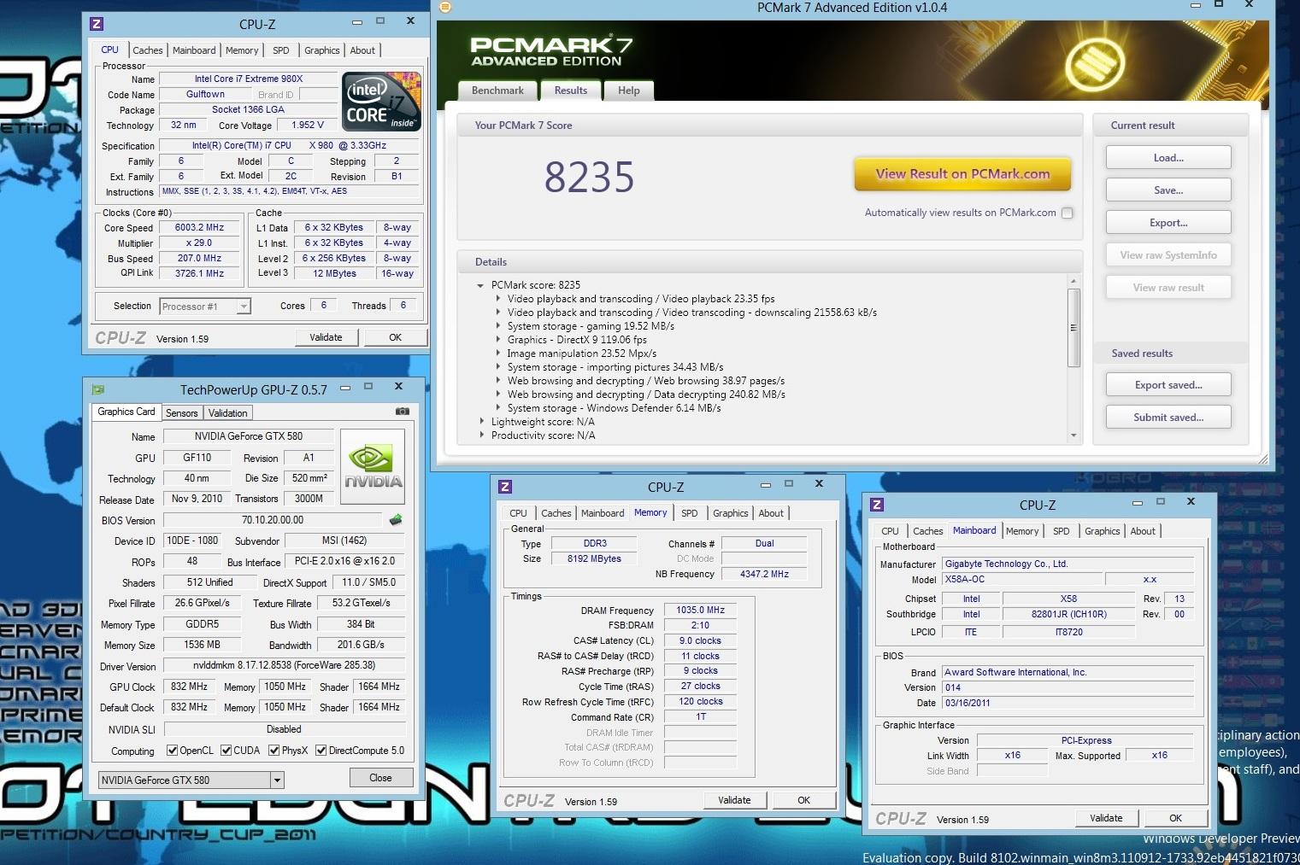Click the Windows Defender 6.14 MB/s row

click(614, 408)
